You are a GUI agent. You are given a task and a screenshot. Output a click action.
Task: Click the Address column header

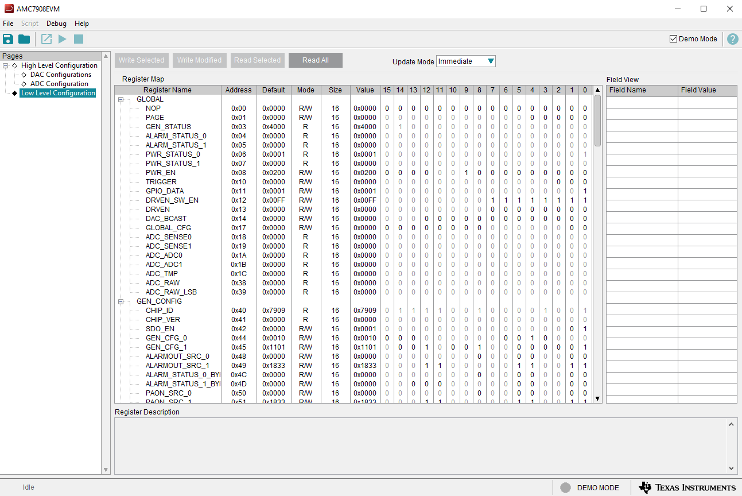239,90
